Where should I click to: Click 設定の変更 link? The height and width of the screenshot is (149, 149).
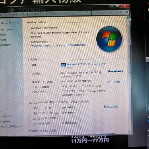(112, 107)
